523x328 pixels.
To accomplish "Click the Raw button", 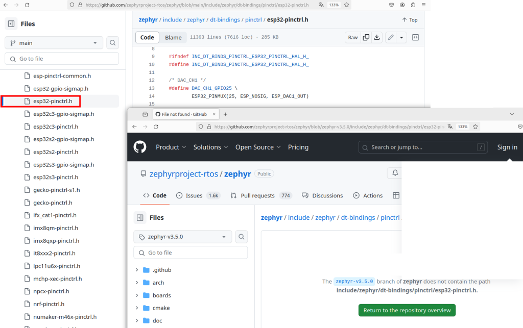I will [x=353, y=37].
